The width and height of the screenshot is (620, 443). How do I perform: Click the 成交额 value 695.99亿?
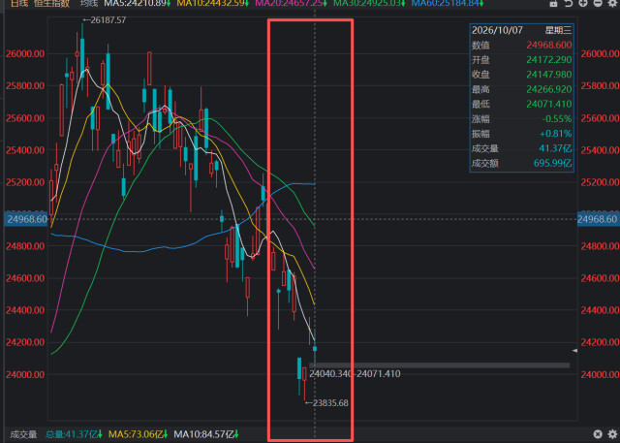coord(553,163)
